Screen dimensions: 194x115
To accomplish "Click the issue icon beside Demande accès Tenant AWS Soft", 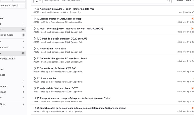I will pos(35,68).
